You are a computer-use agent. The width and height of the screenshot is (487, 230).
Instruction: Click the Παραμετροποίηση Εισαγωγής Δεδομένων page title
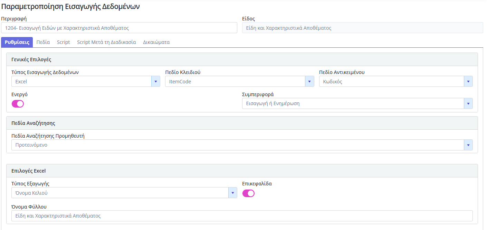pyautogui.click(x=71, y=7)
